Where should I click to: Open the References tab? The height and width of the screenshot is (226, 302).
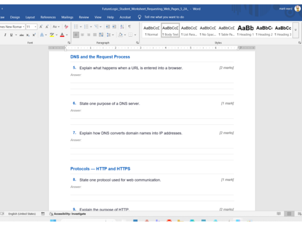pyautogui.click(x=48, y=17)
